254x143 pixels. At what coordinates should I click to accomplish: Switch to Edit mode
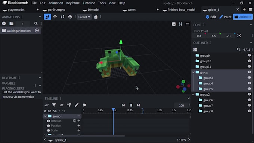pos(211,17)
